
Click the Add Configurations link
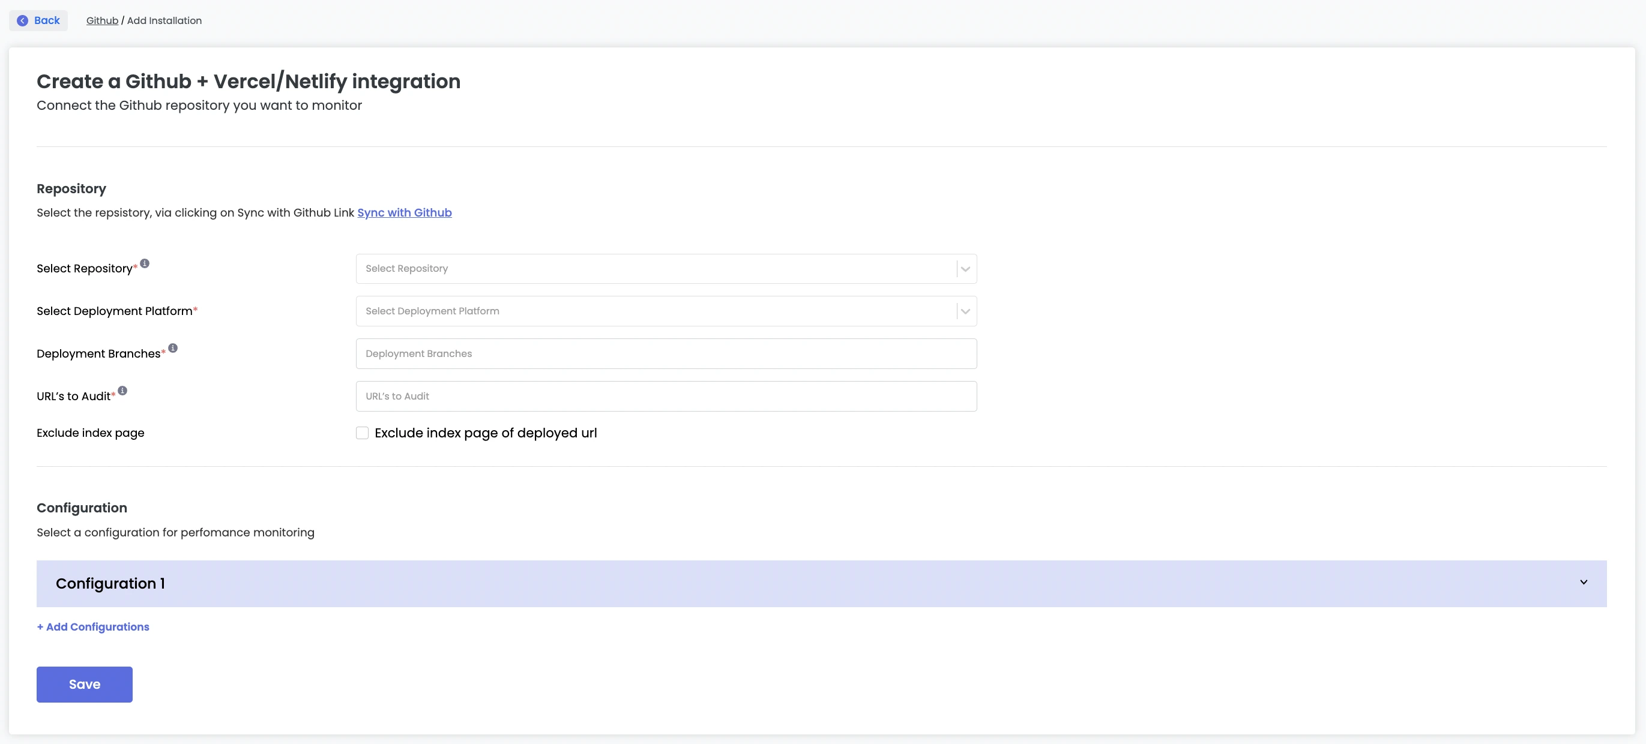coord(92,626)
